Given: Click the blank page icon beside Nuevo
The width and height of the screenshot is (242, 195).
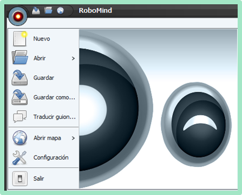Looking at the screenshot, I should click(19, 39).
